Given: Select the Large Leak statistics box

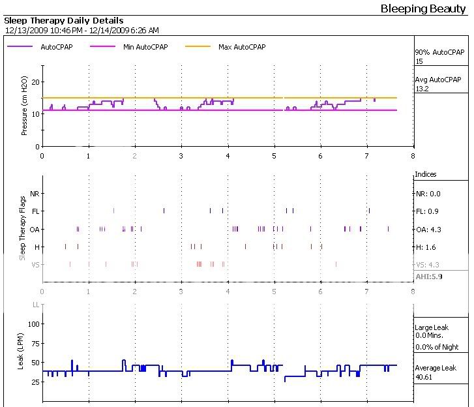Looking at the screenshot, I should [438, 337].
